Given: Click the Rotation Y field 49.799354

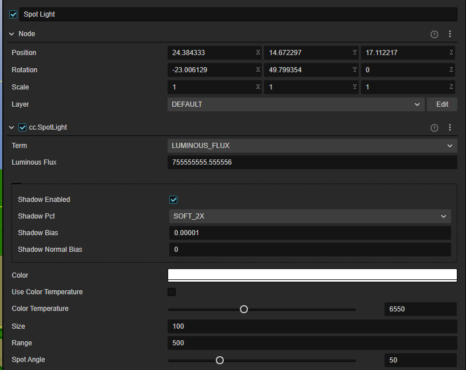Looking at the screenshot, I should tap(311, 70).
